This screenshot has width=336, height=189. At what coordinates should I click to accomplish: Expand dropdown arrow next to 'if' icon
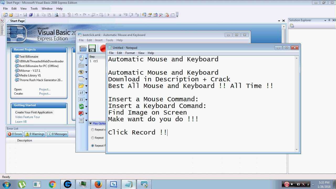(x=86, y=93)
